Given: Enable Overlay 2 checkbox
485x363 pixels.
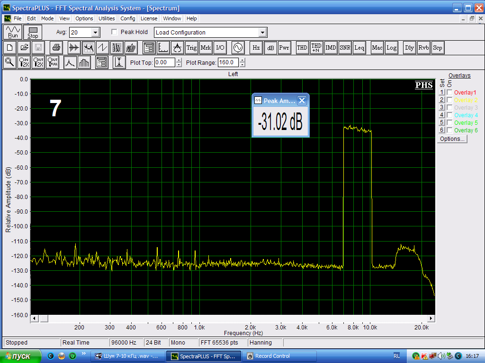Looking at the screenshot, I should pos(450,100).
